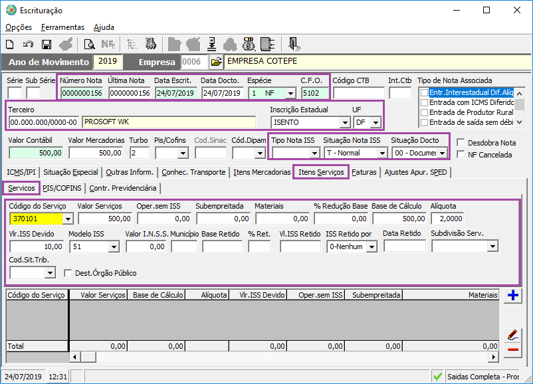533x384 pixels.
Task: Open the UF state dropdown
Action: pyautogui.click(x=375, y=122)
